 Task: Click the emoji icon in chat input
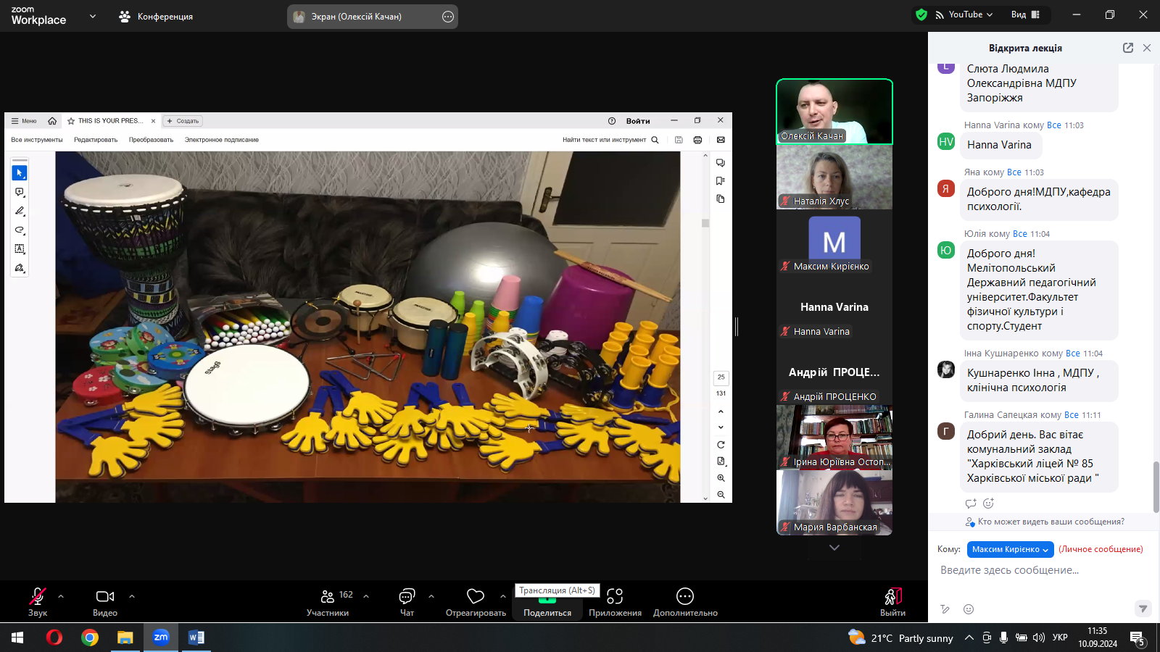[969, 609]
